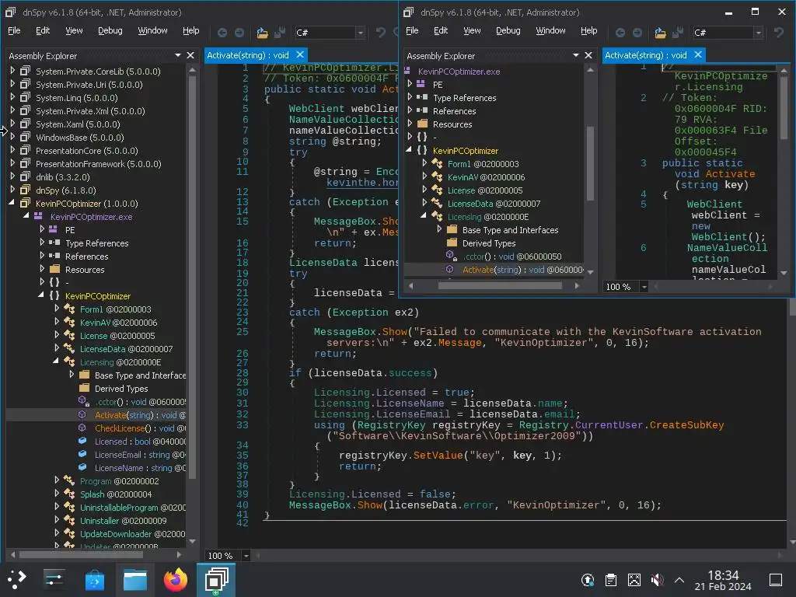
Task: Open File menu in left dnSpy window
Action: [14, 30]
